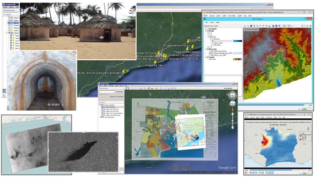Click the email icon in Google Earth toolbar

(165, 88)
